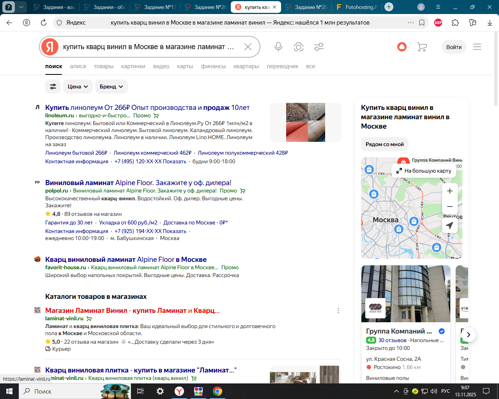Open the алиса search tab

tap(78, 66)
